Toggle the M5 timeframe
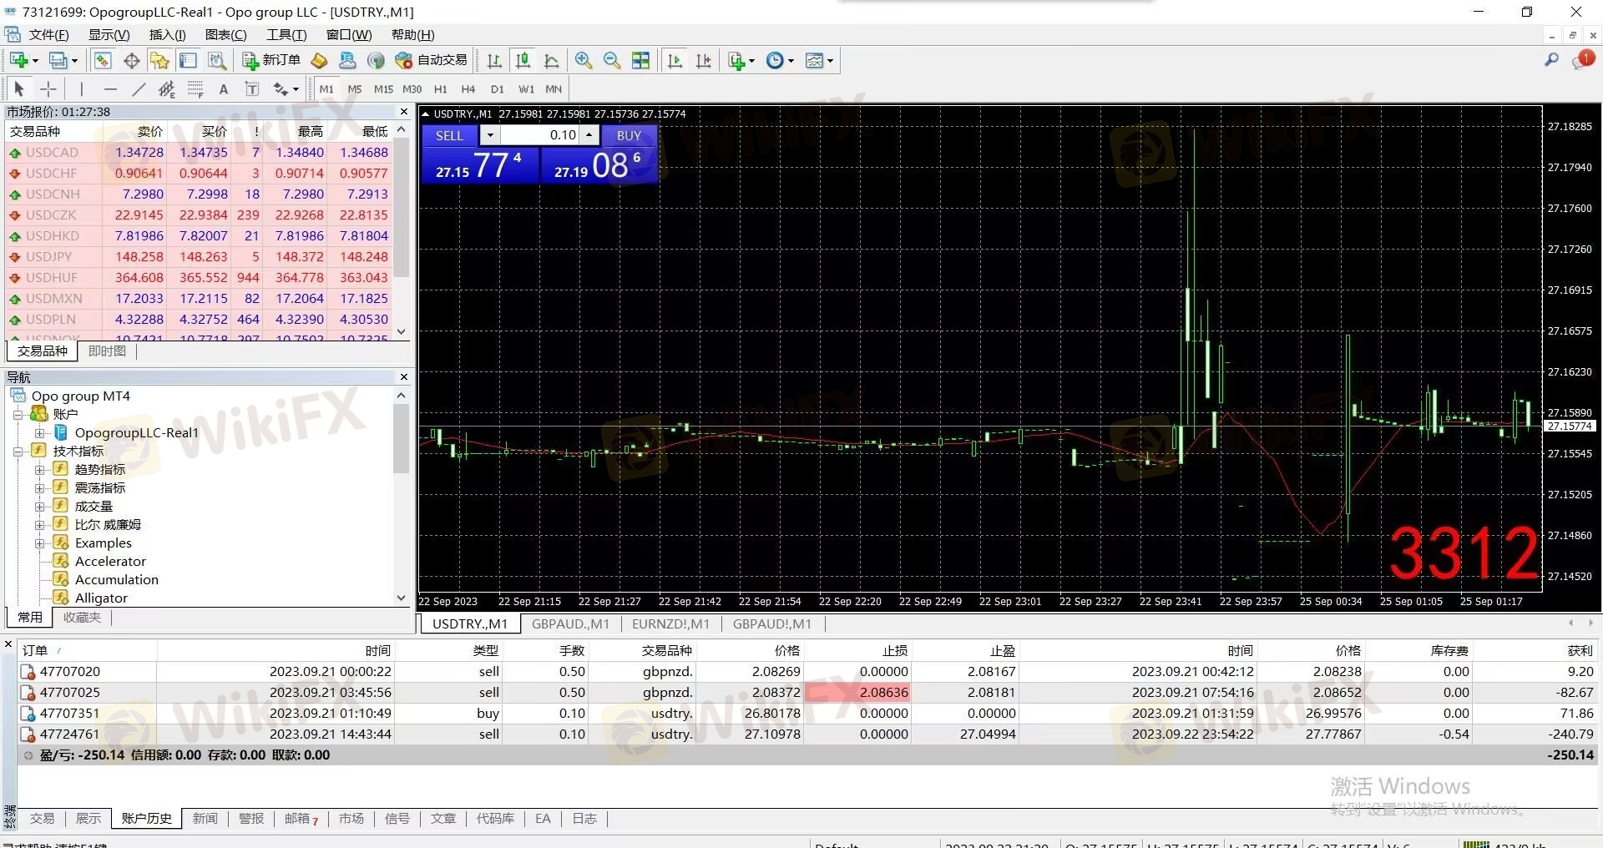 [355, 88]
